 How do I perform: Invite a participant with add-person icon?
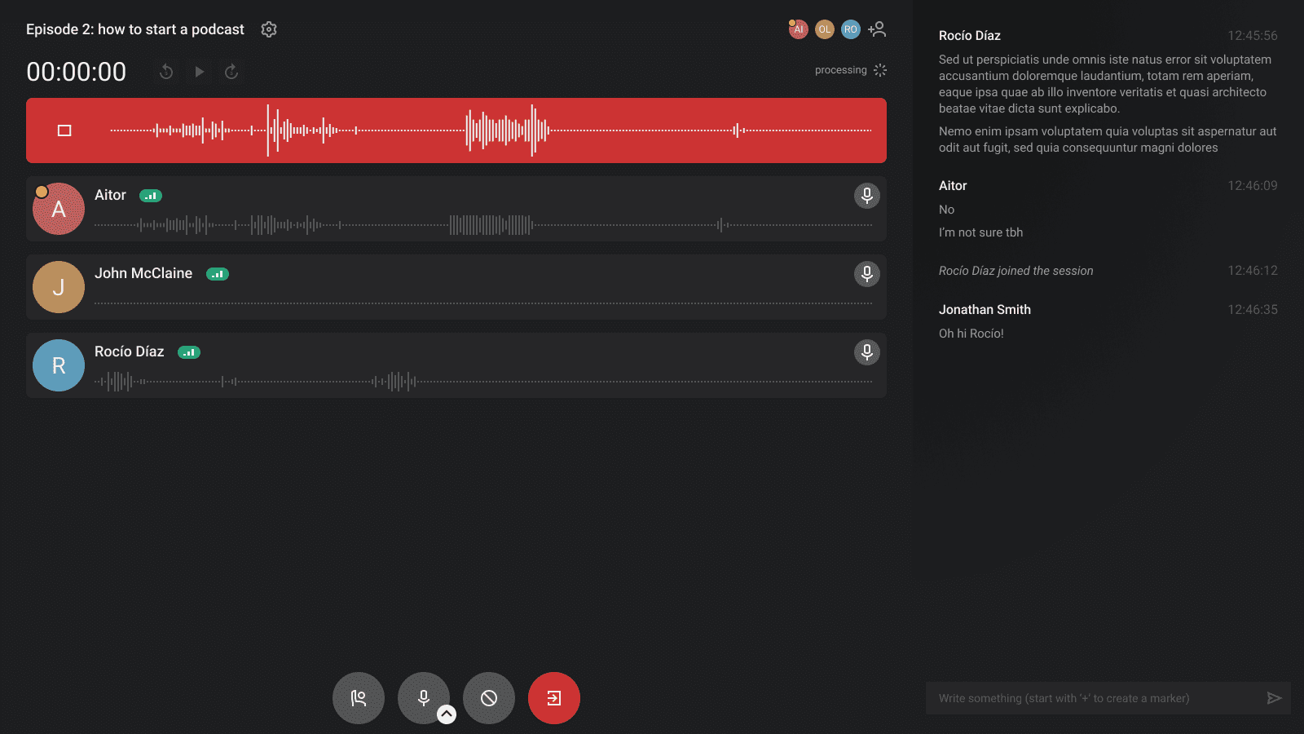[x=877, y=29]
